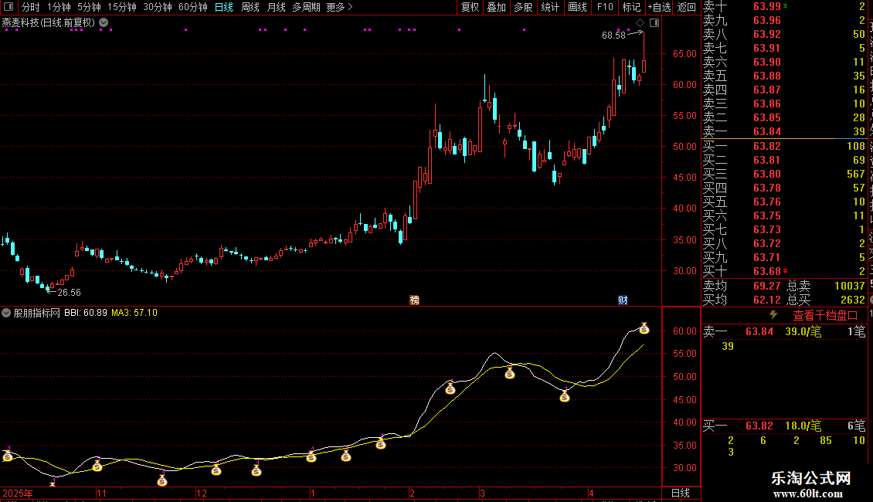Add stock with +自选 button
This screenshot has height=502, width=873.
coord(659,7)
